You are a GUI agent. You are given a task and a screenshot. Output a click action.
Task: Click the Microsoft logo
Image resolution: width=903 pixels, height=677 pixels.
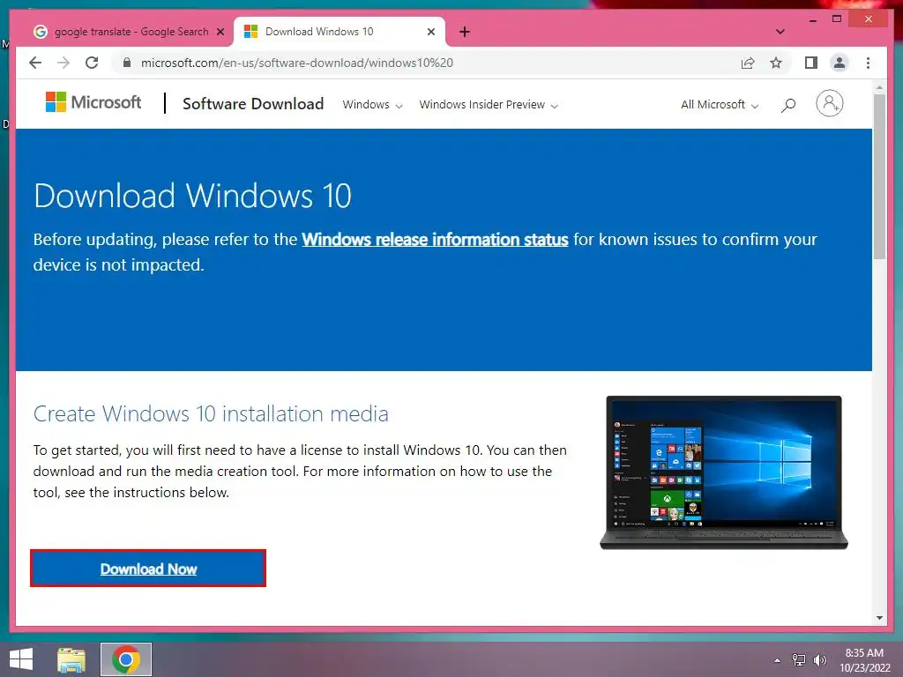93,102
